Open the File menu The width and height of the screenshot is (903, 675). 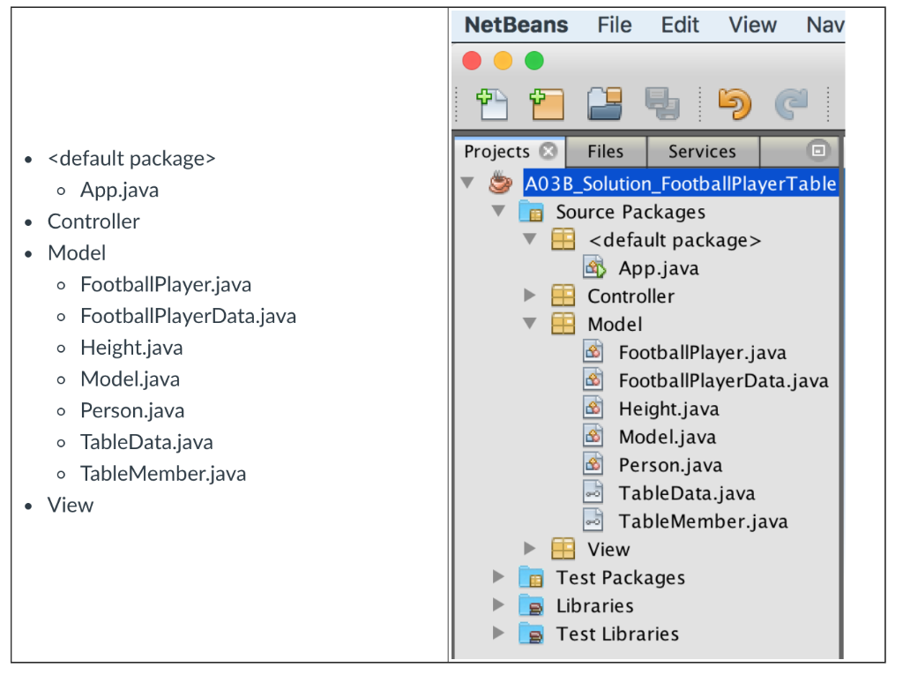[613, 25]
